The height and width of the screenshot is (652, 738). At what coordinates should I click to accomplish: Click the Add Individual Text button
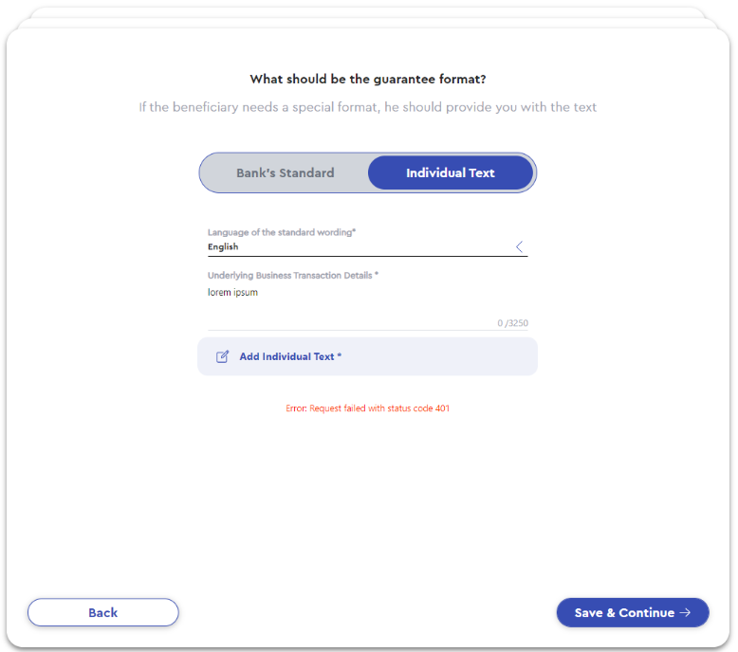tap(368, 356)
